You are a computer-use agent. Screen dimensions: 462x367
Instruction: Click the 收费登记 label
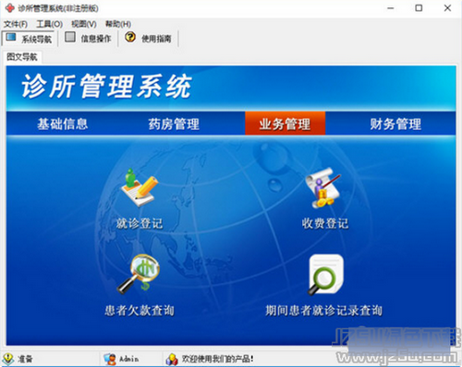tap(325, 223)
